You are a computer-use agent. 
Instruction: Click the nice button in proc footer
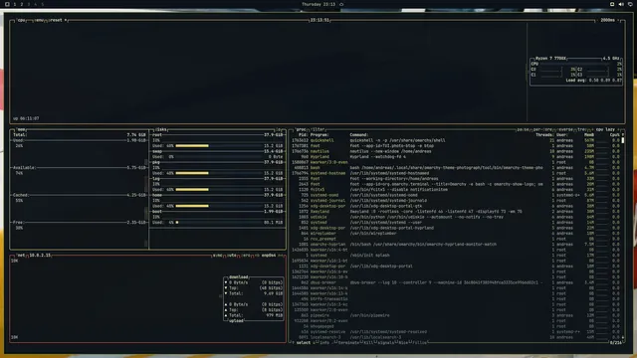403,343
